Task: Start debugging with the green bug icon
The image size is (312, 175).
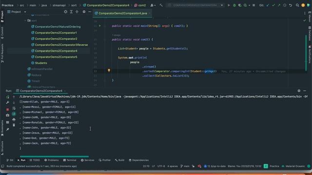Action: point(234,5)
